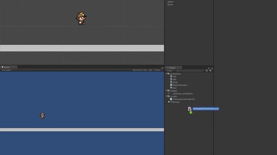This screenshot has width=277, height=155.
Task: Select the Scripts folder icon
Action: point(168,96)
